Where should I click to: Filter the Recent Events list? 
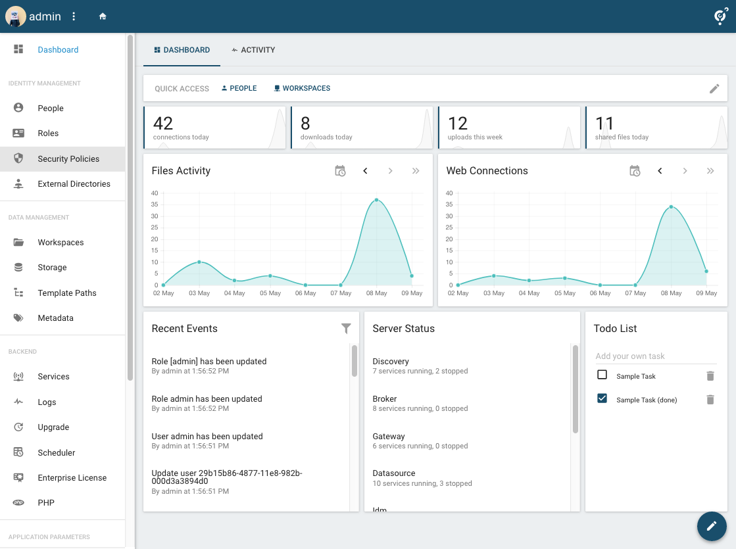pos(346,329)
